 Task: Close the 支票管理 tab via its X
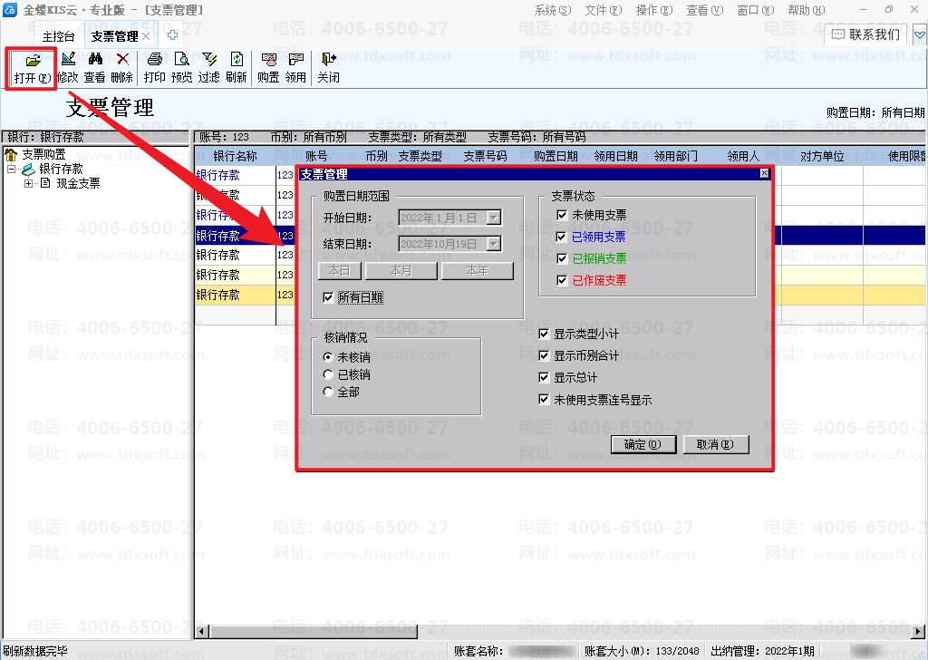(x=146, y=36)
